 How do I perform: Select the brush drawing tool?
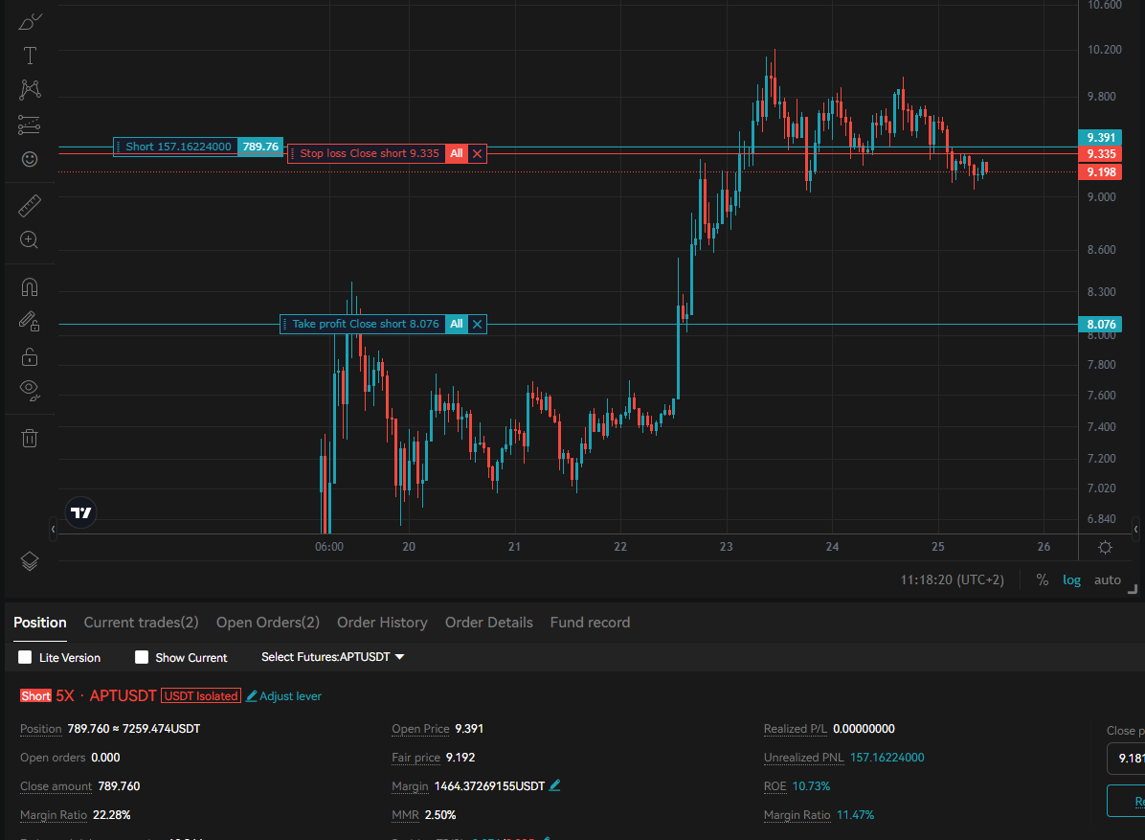30,22
